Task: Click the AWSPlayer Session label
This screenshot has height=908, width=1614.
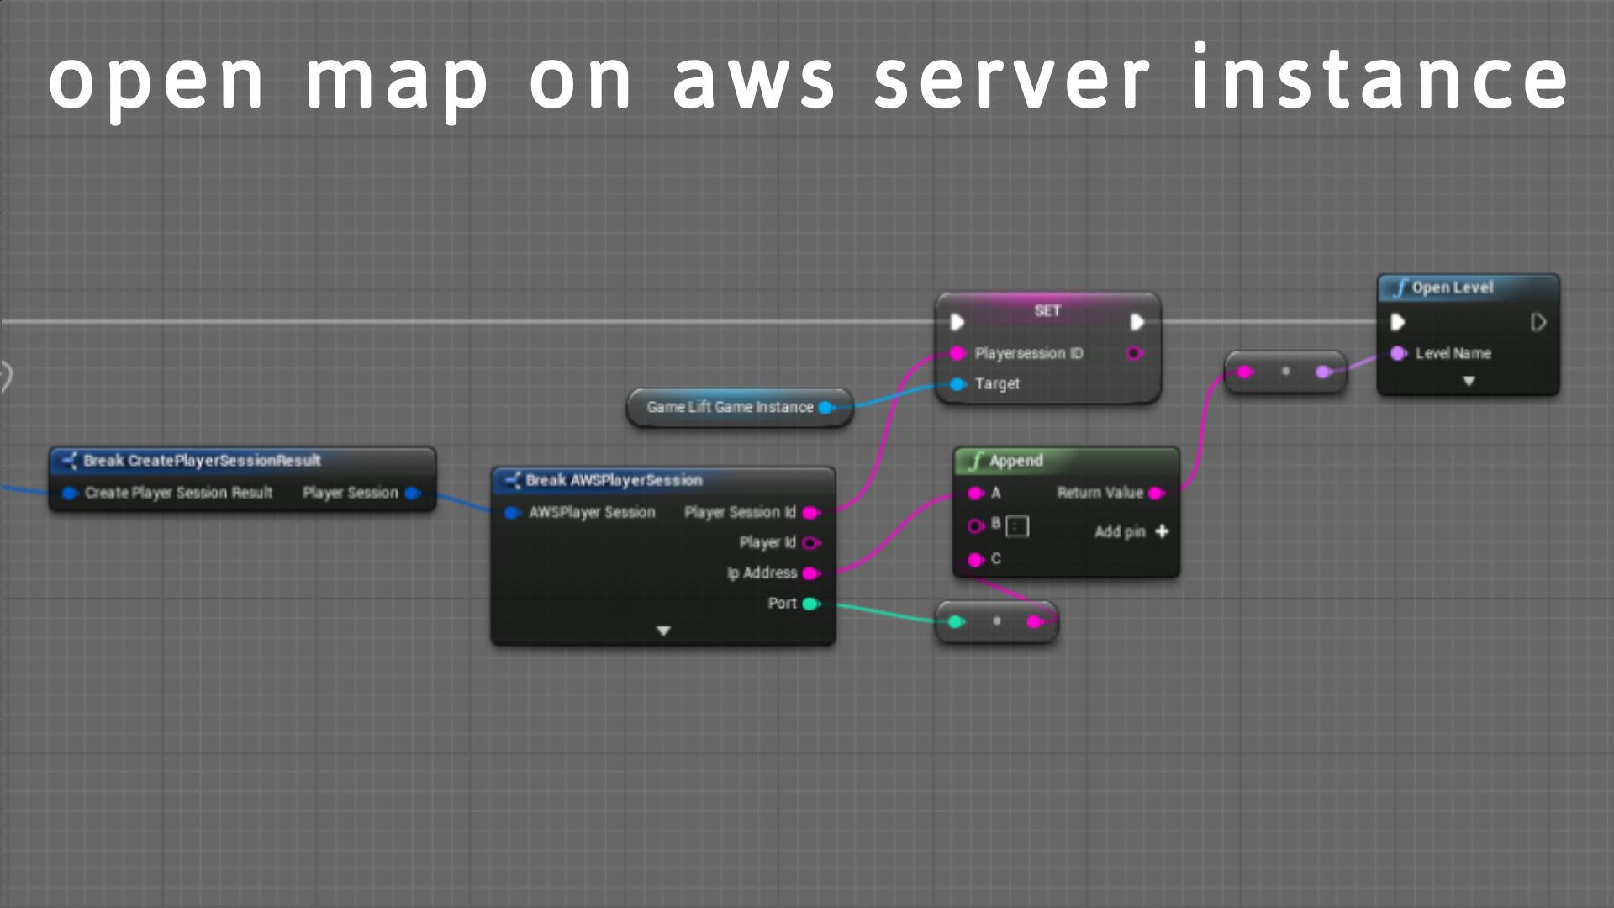Action: (x=591, y=513)
